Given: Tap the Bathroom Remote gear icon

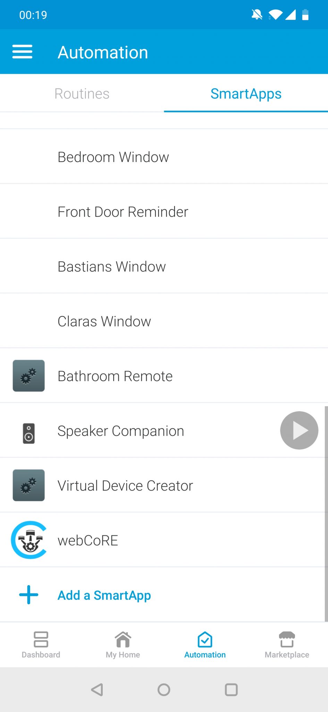Looking at the screenshot, I should point(29,376).
